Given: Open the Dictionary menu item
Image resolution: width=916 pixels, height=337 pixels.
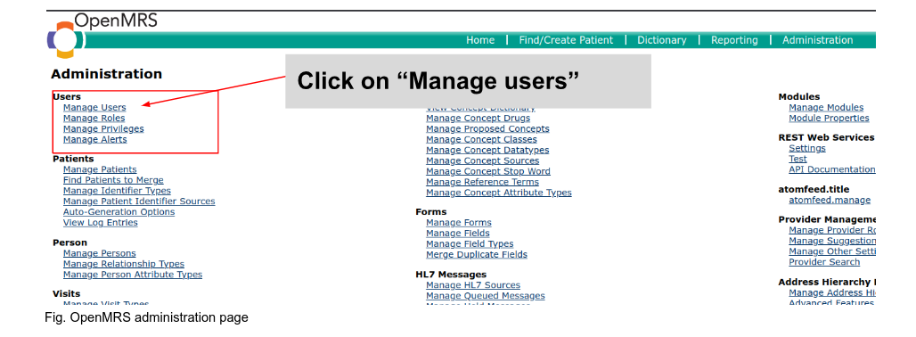Looking at the screenshot, I should pos(662,40).
